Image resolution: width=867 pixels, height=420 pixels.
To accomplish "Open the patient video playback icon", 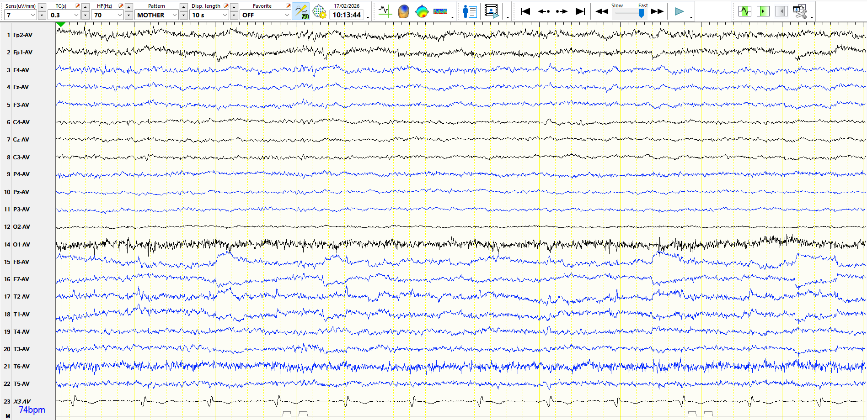I will [x=491, y=11].
